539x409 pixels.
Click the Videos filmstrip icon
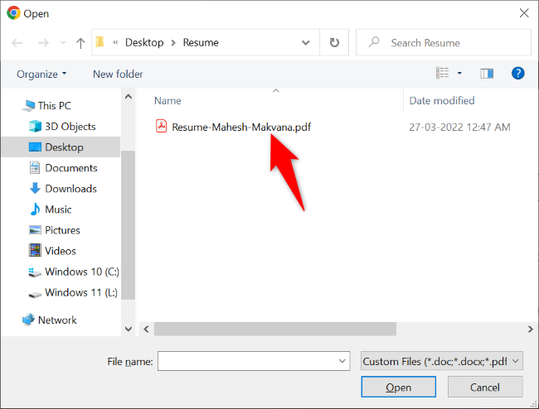coord(35,251)
